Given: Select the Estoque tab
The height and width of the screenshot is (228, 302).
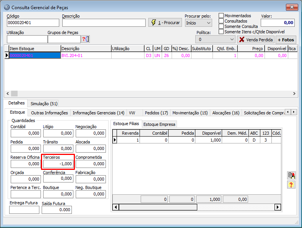Looking at the screenshot, I should pyautogui.click(x=17, y=112).
